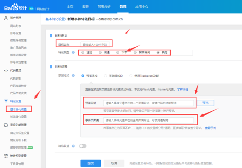242x168 pixels.
Task: Select the 其他 conversion type
Action: coord(158,52)
